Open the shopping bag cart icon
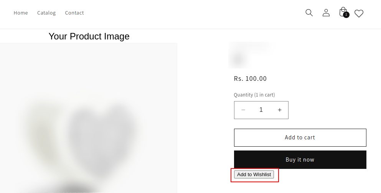The height and width of the screenshot is (193, 381). click(343, 12)
